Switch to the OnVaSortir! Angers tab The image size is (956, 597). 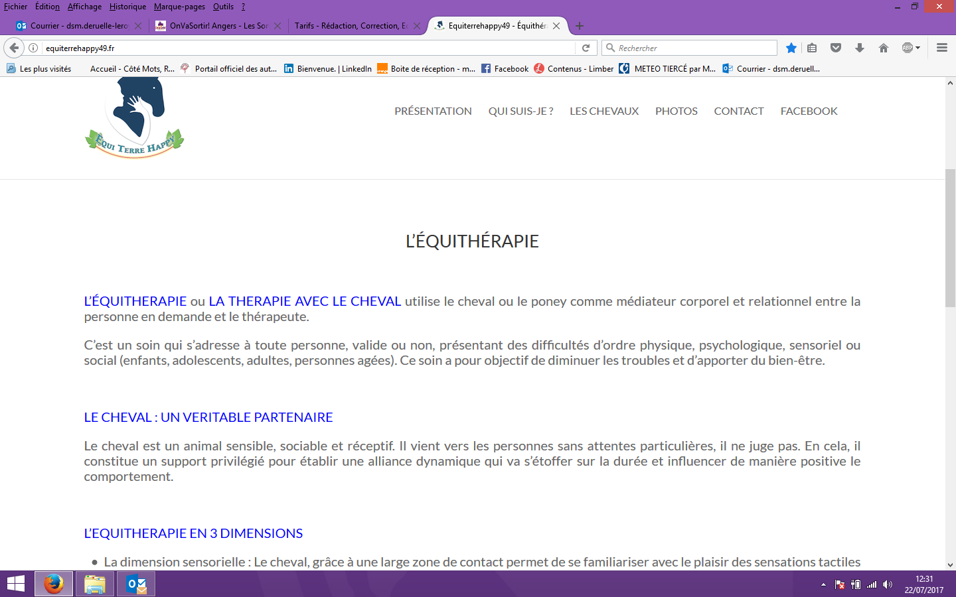(x=218, y=26)
